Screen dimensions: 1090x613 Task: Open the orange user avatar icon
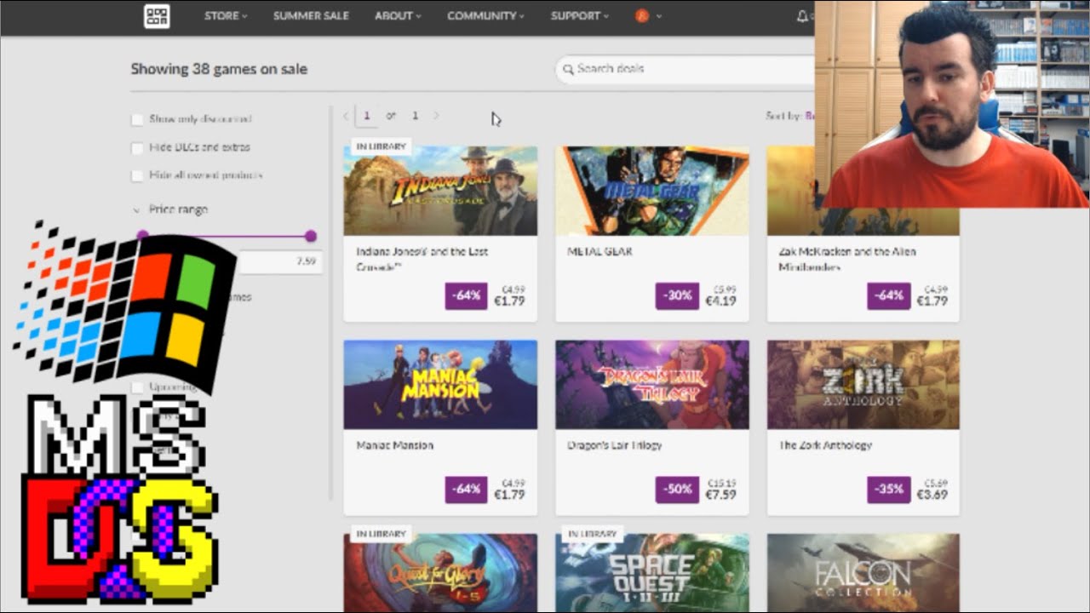tap(642, 16)
